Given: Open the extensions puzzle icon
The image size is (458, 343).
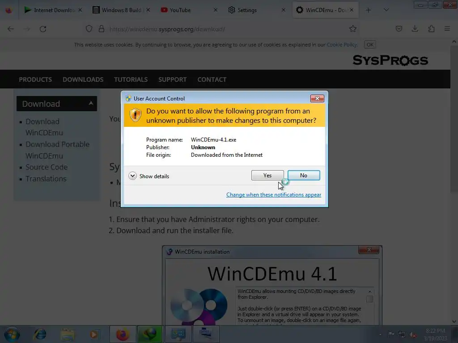Looking at the screenshot, I should (x=431, y=29).
